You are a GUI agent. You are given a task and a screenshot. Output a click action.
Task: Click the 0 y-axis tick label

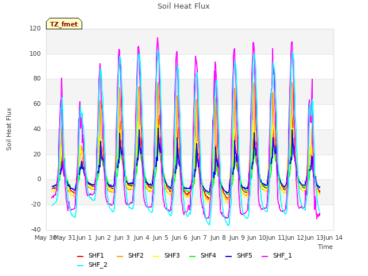(39, 179)
